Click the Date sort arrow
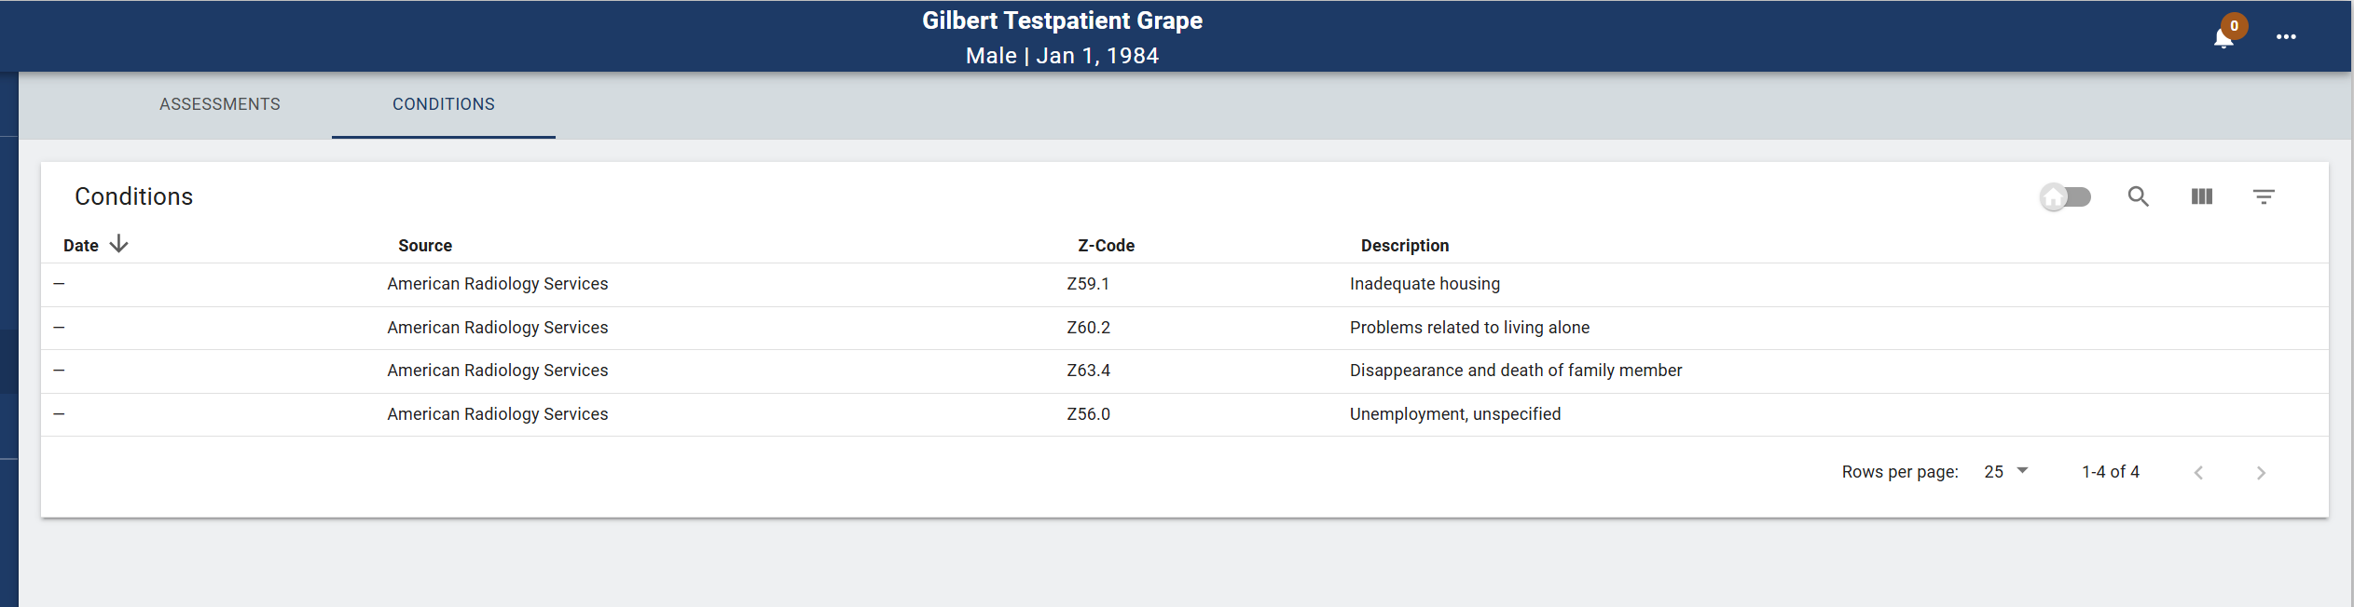The width and height of the screenshot is (2354, 607). tap(118, 244)
